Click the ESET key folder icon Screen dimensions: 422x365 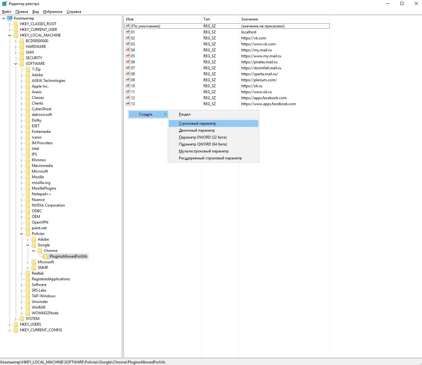click(x=27, y=126)
